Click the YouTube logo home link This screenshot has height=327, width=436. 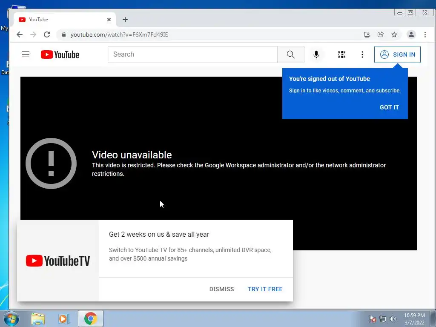(60, 54)
